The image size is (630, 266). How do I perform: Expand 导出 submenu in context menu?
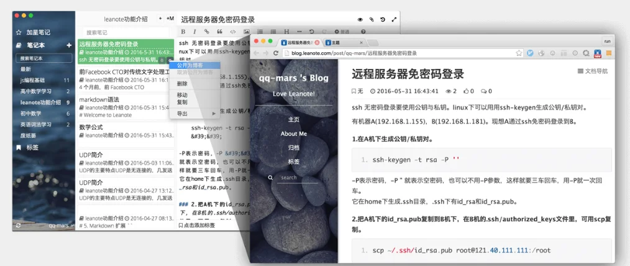[x=195, y=114]
